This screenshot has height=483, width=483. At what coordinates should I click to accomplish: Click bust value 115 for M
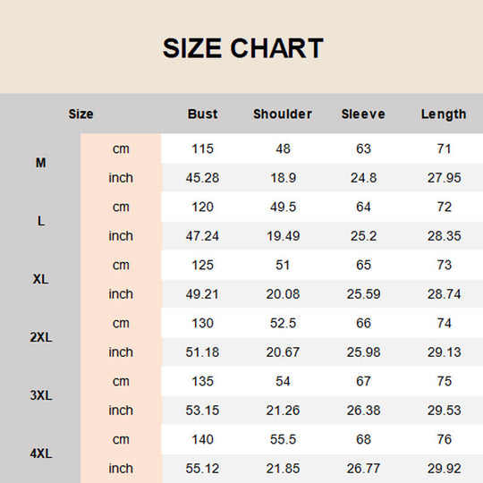pos(202,148)
